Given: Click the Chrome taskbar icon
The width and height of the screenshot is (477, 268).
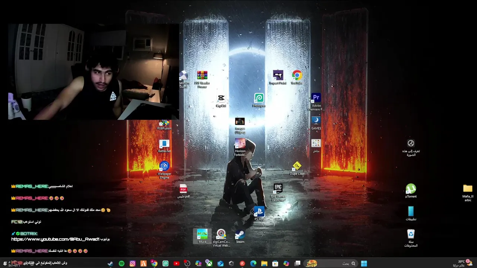Looking at the screenshot, I should 154,264.
